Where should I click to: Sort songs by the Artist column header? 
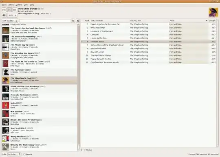click(x=189, y=21)
